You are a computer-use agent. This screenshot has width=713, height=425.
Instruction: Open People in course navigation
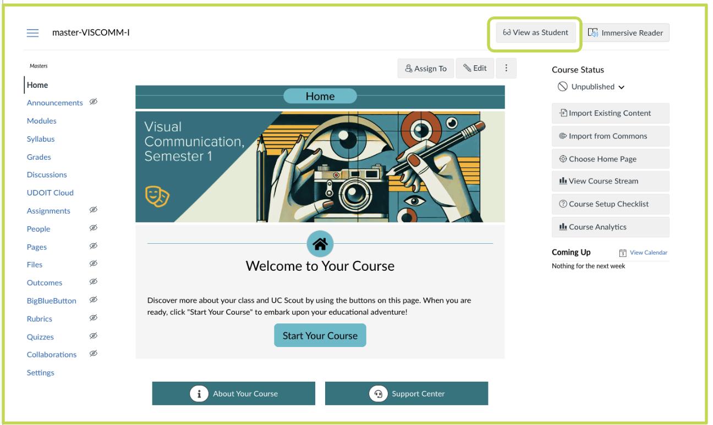pyautogui.click(x=39, y=229)
